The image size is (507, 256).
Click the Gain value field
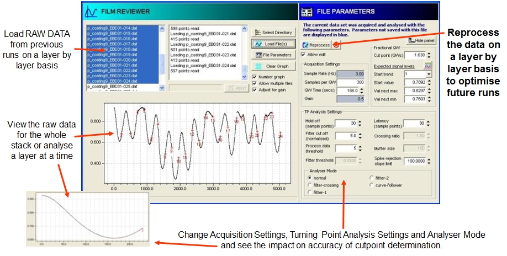[351, 99]
